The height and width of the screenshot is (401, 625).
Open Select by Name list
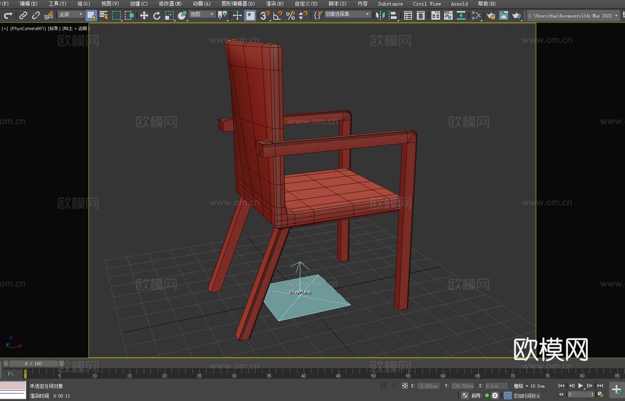[x=104, y=15]
